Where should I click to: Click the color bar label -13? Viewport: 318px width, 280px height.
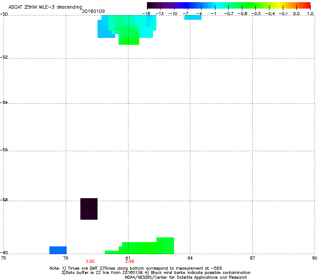click(159, 14)
